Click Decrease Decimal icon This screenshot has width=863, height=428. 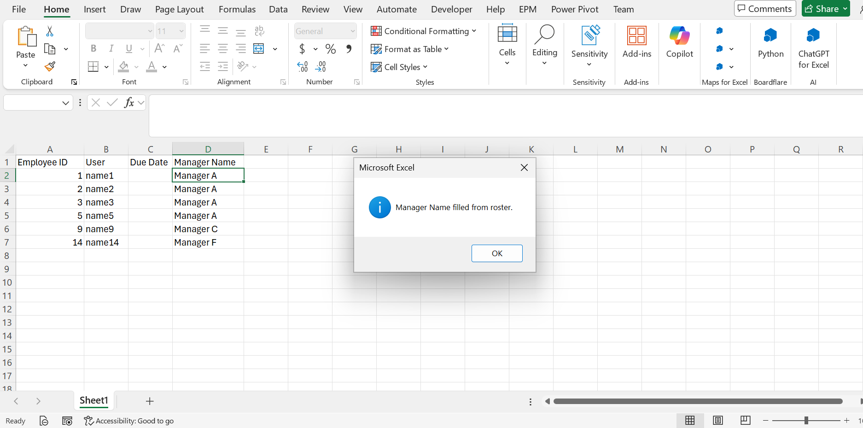pyautogui.click(x=321, y=67)
